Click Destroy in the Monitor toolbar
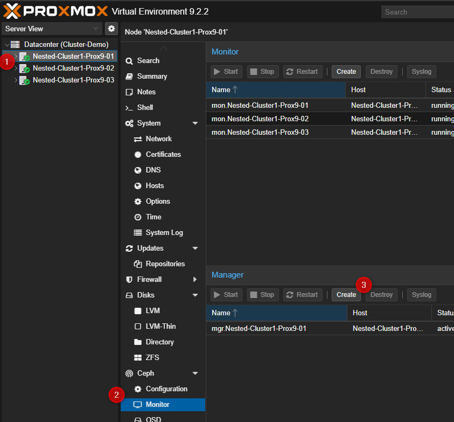Image resolution: width=454 pixels, height=422 pixels. point(382,72)
